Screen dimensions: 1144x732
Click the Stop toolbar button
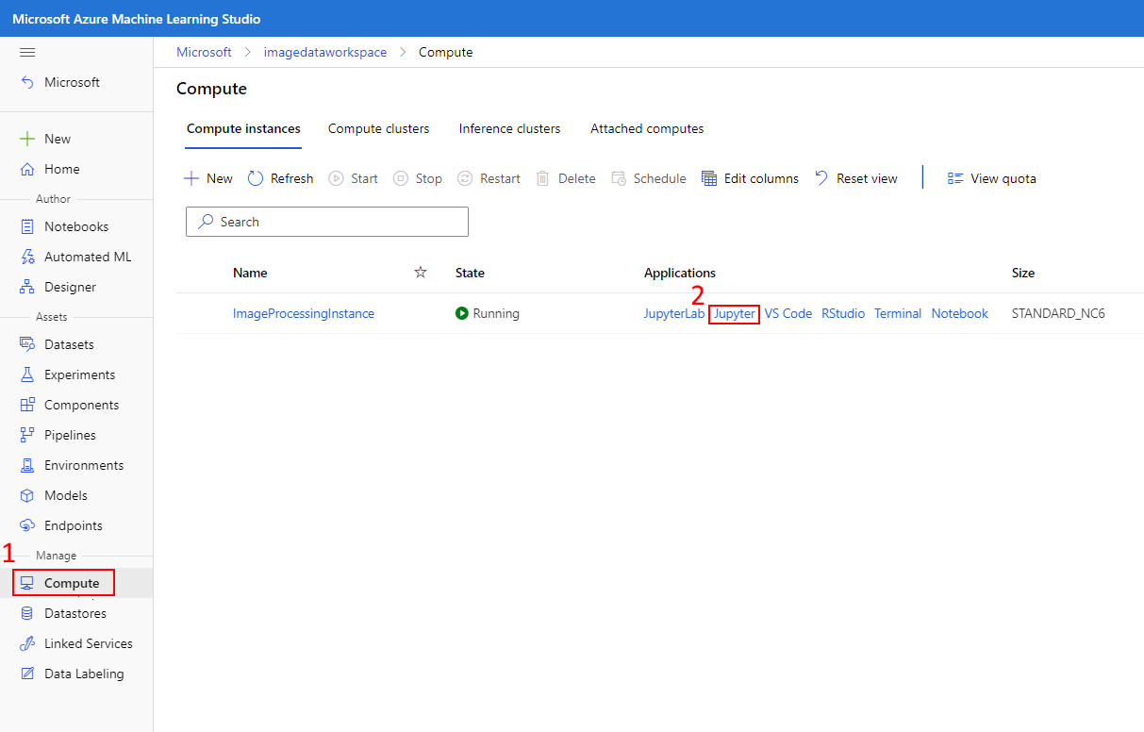(417, 178)
